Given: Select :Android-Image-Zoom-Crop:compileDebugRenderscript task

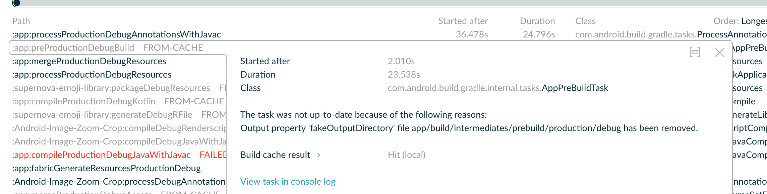Looking at the screenshot, I should coord(119,128).
